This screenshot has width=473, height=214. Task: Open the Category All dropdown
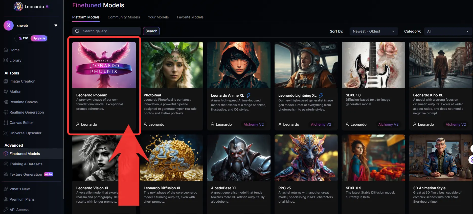coord(447,31)
